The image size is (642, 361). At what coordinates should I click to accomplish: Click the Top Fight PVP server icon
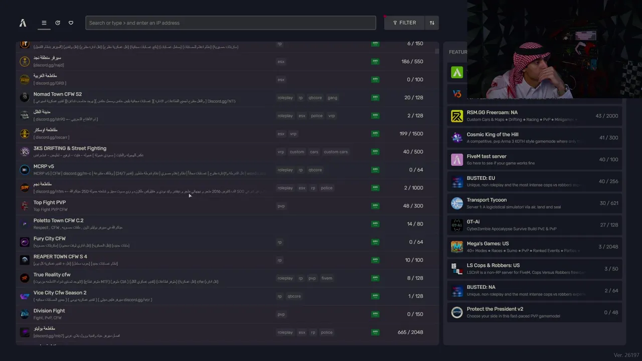click(x=25, y=206)
